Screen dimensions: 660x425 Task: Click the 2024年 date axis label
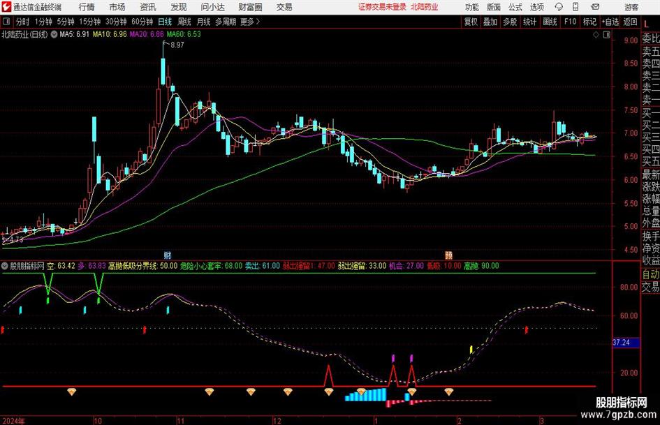click(14, 421)
